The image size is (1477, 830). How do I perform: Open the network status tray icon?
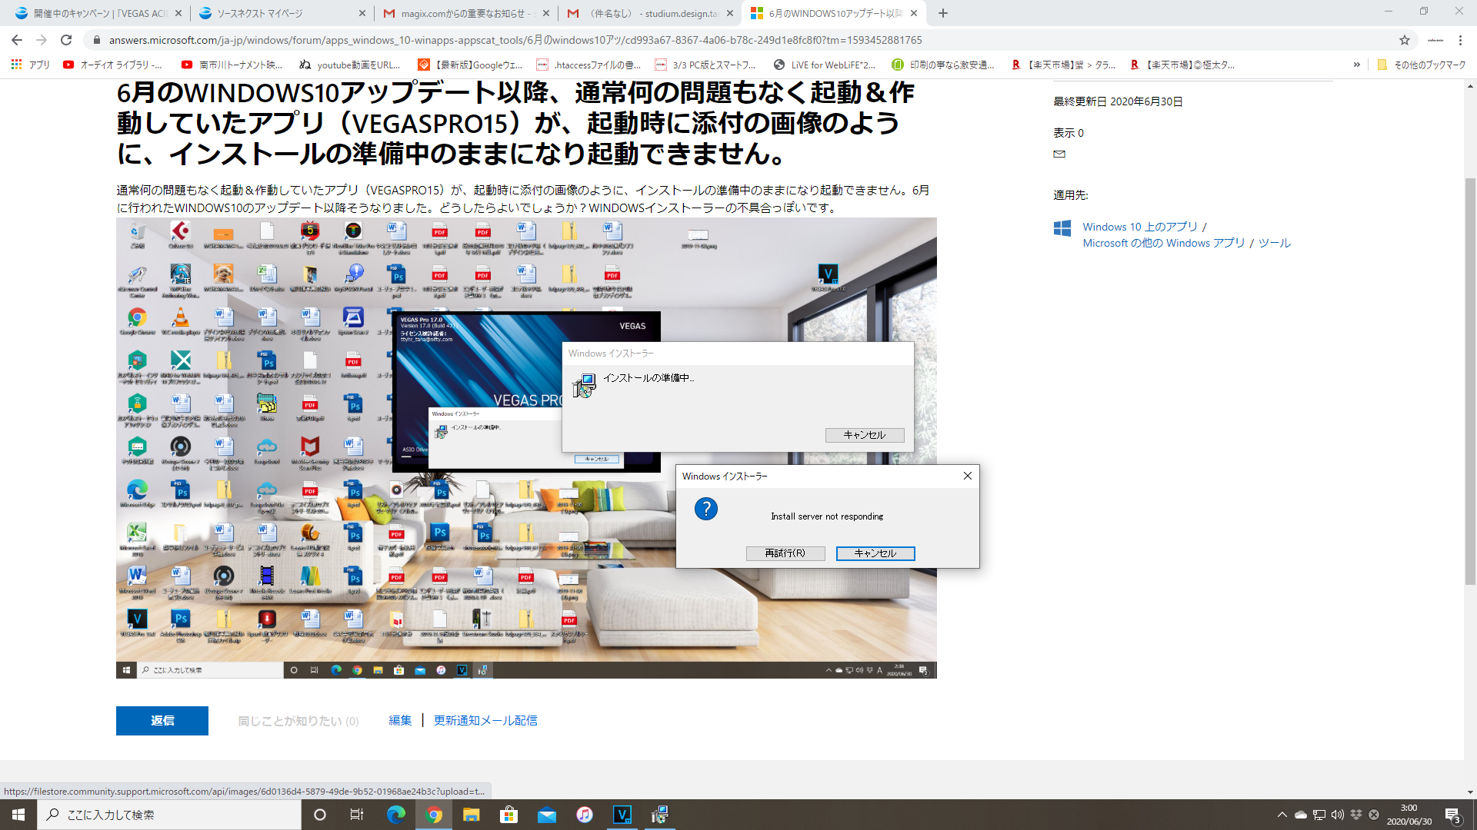point(1319,815)
